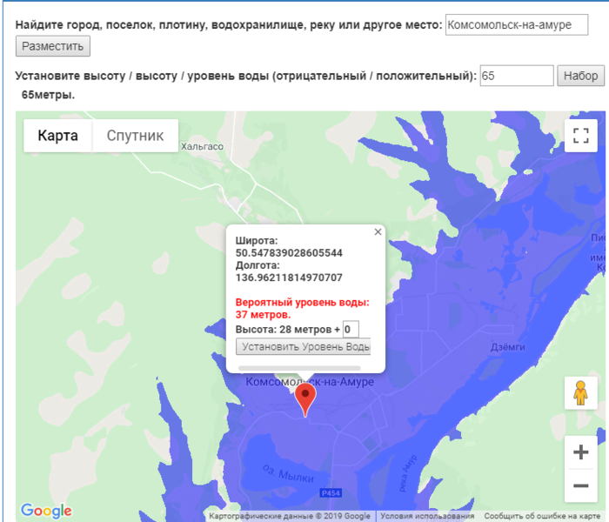The height and width of the screenshot is (522, 609).
Task: Click the Разместить button
Action: click(53, 46)
